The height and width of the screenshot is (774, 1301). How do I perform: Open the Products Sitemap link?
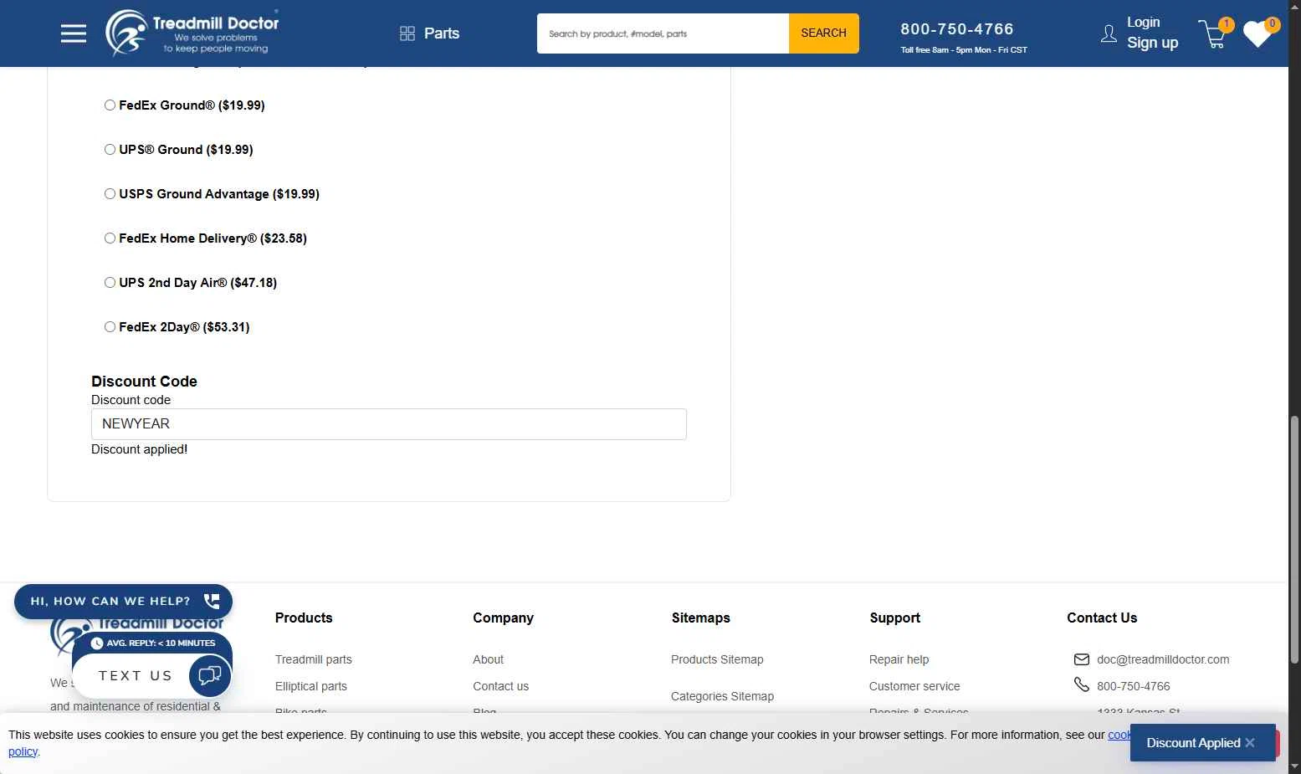click(x=717, y=659)
